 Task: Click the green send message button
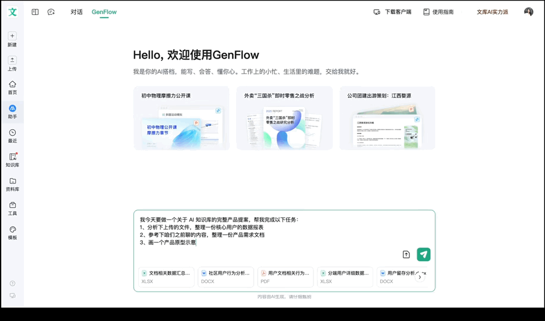pyautogui.click(x=423, y=254)
